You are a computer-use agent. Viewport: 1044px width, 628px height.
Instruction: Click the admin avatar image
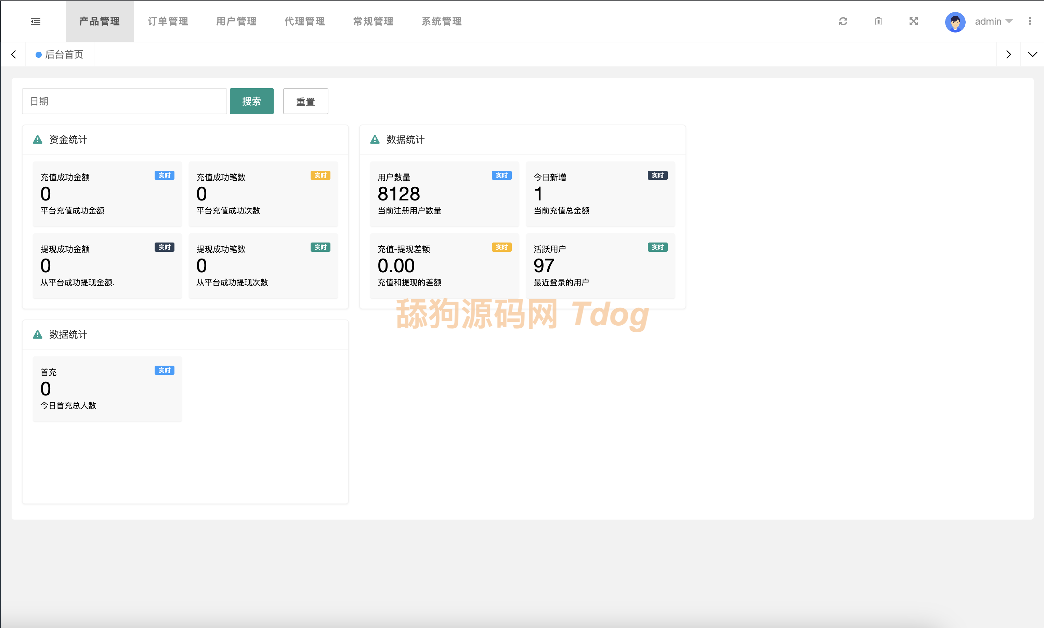pos(955,22)
